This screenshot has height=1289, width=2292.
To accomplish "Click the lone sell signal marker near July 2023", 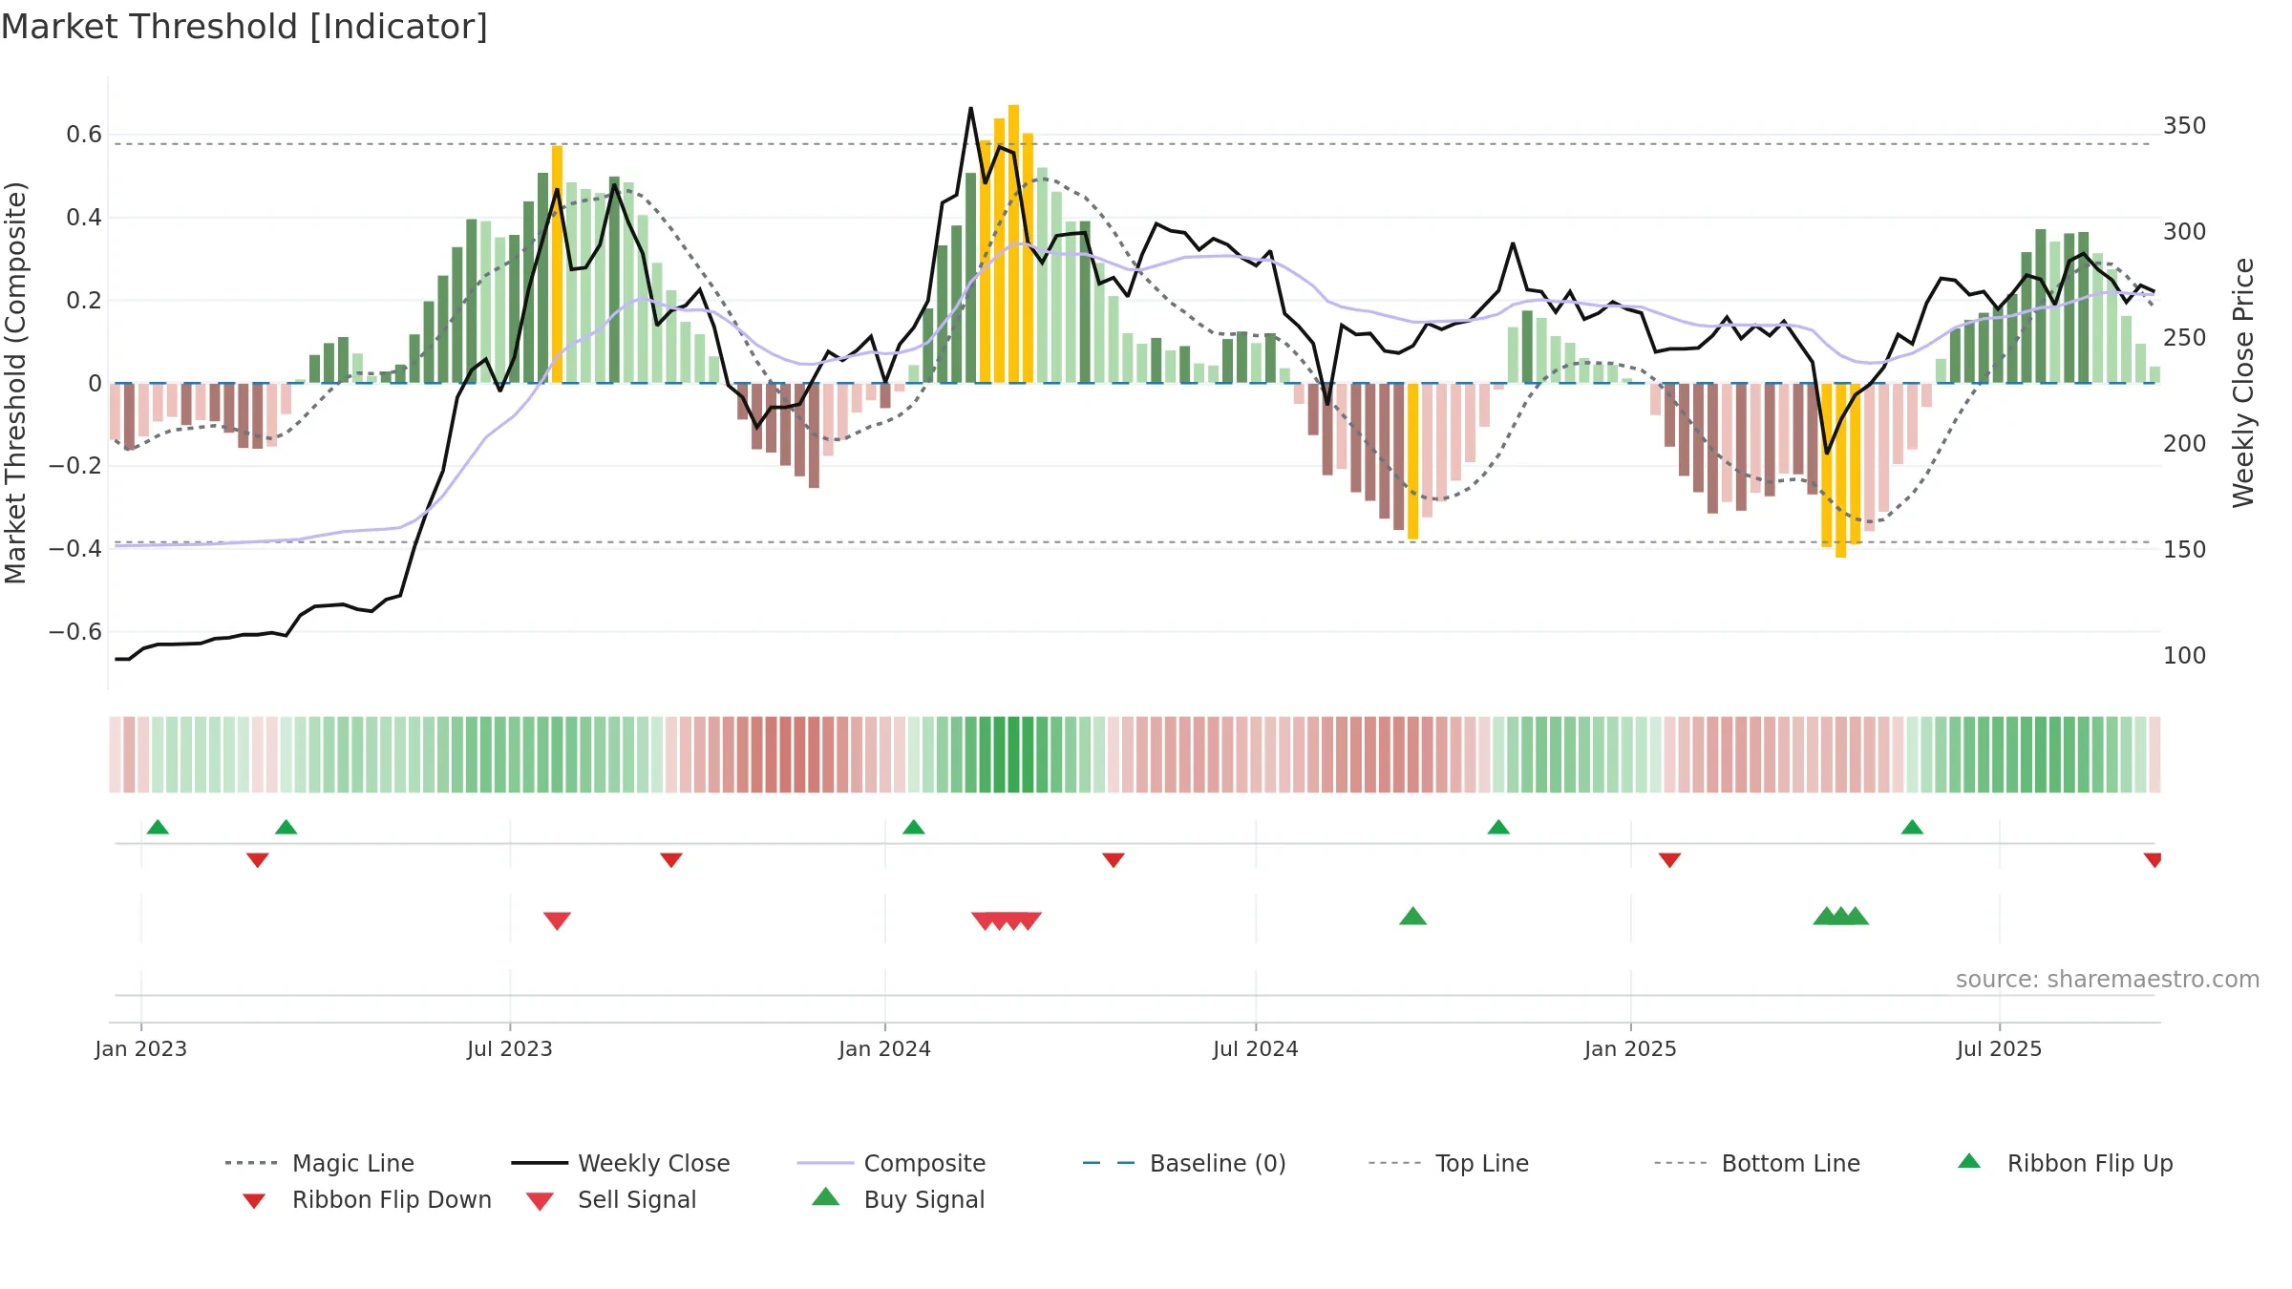I will pos(557,920).
